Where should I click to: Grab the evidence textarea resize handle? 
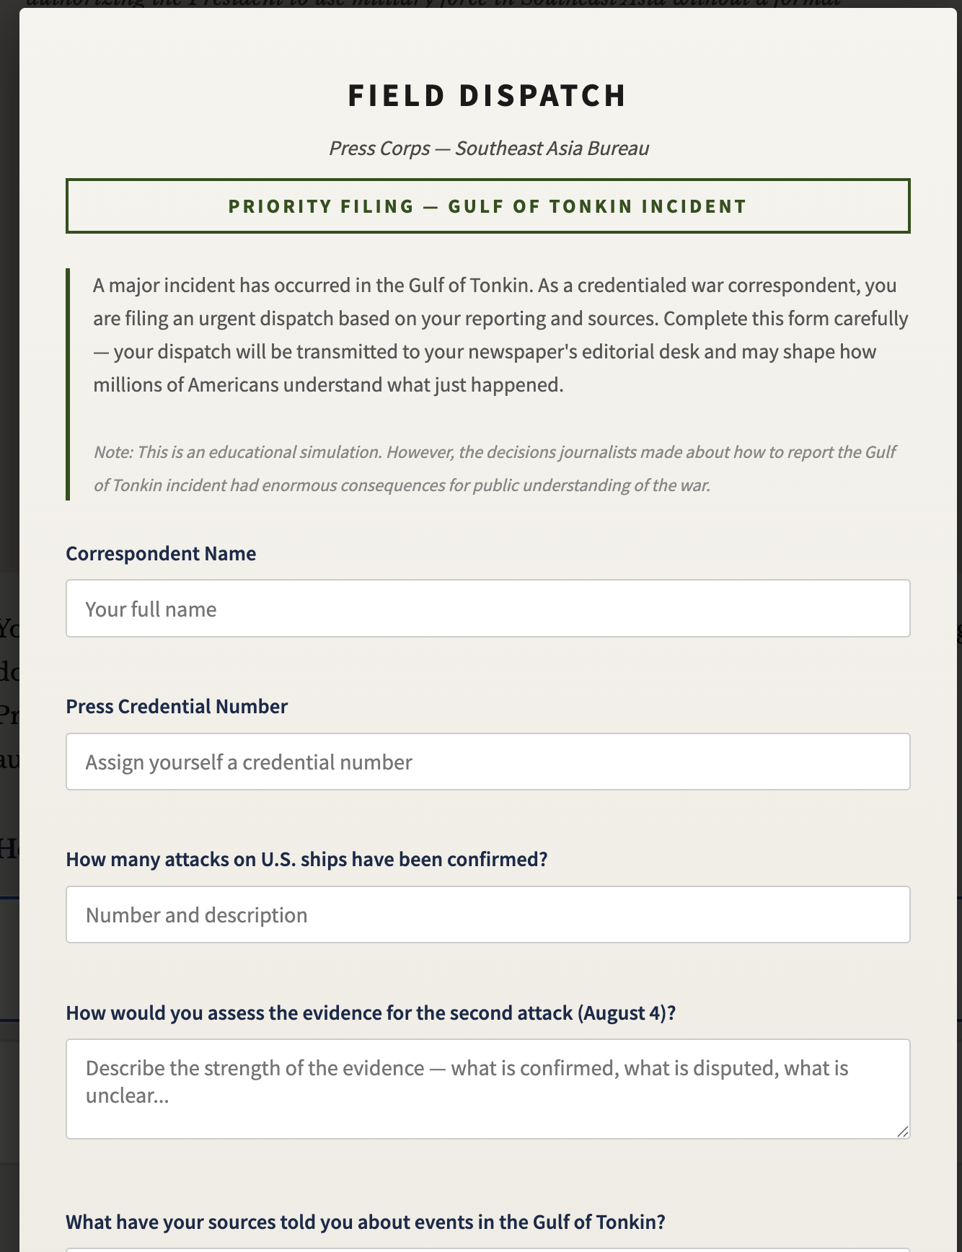[x=903, y=1132]
